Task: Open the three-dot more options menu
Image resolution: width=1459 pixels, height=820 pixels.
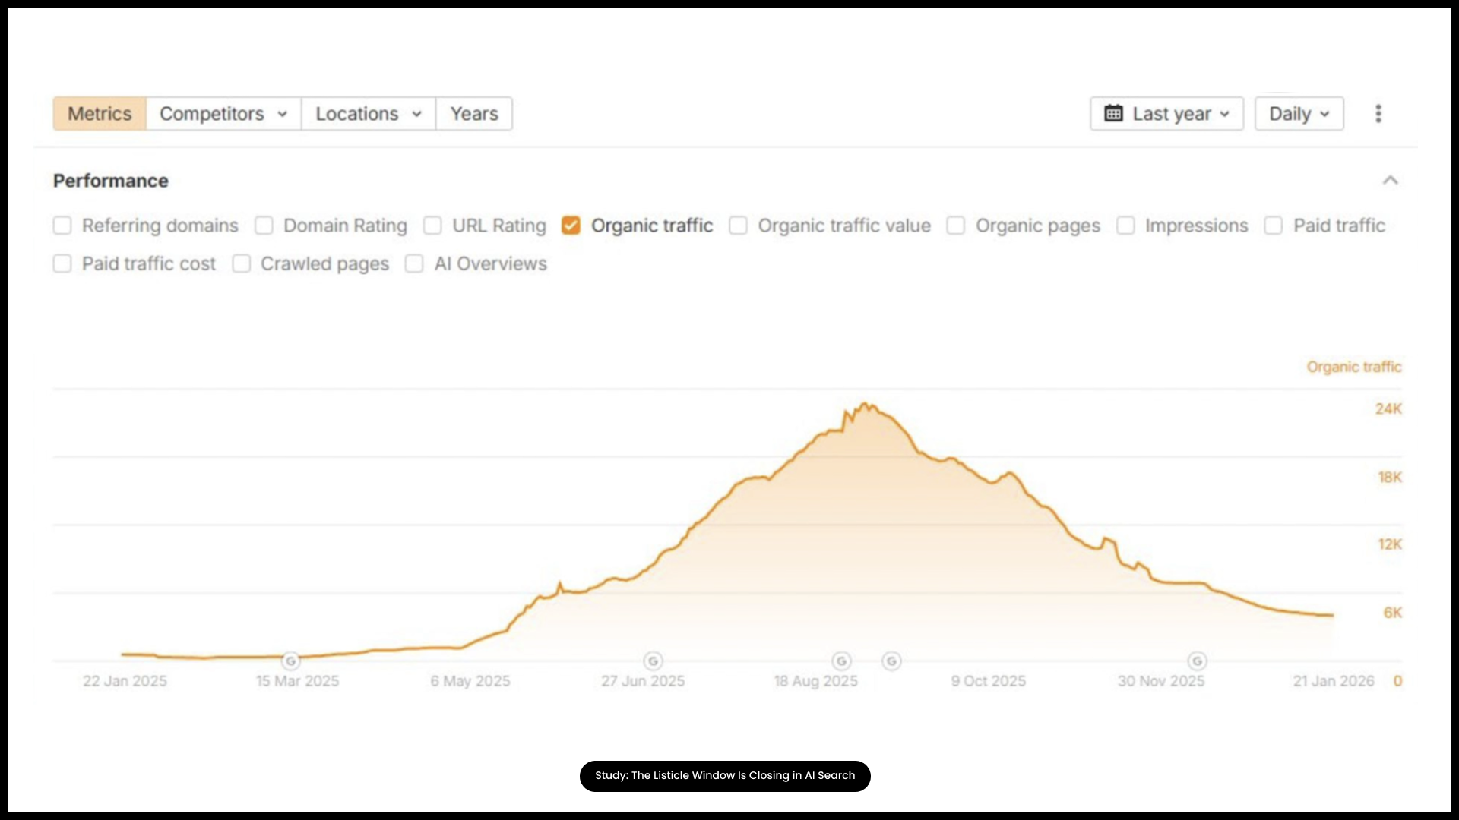Action: coord(1379,113)
